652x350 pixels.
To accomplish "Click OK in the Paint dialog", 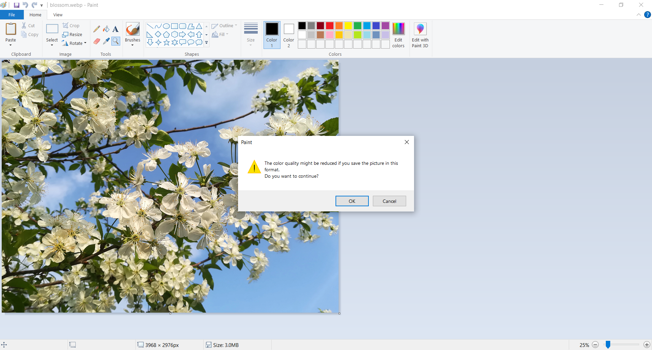I will (352, 201).
